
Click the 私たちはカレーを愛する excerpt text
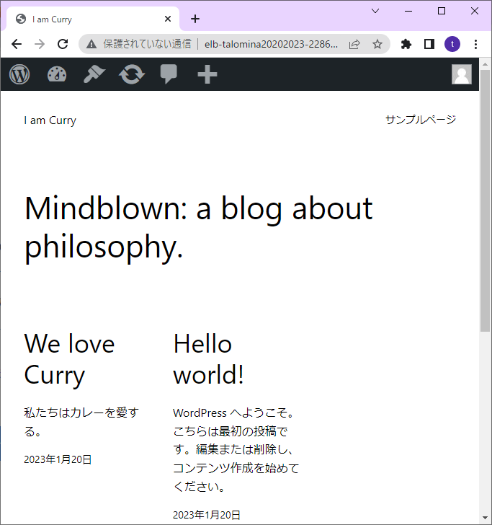coord(81,422)
